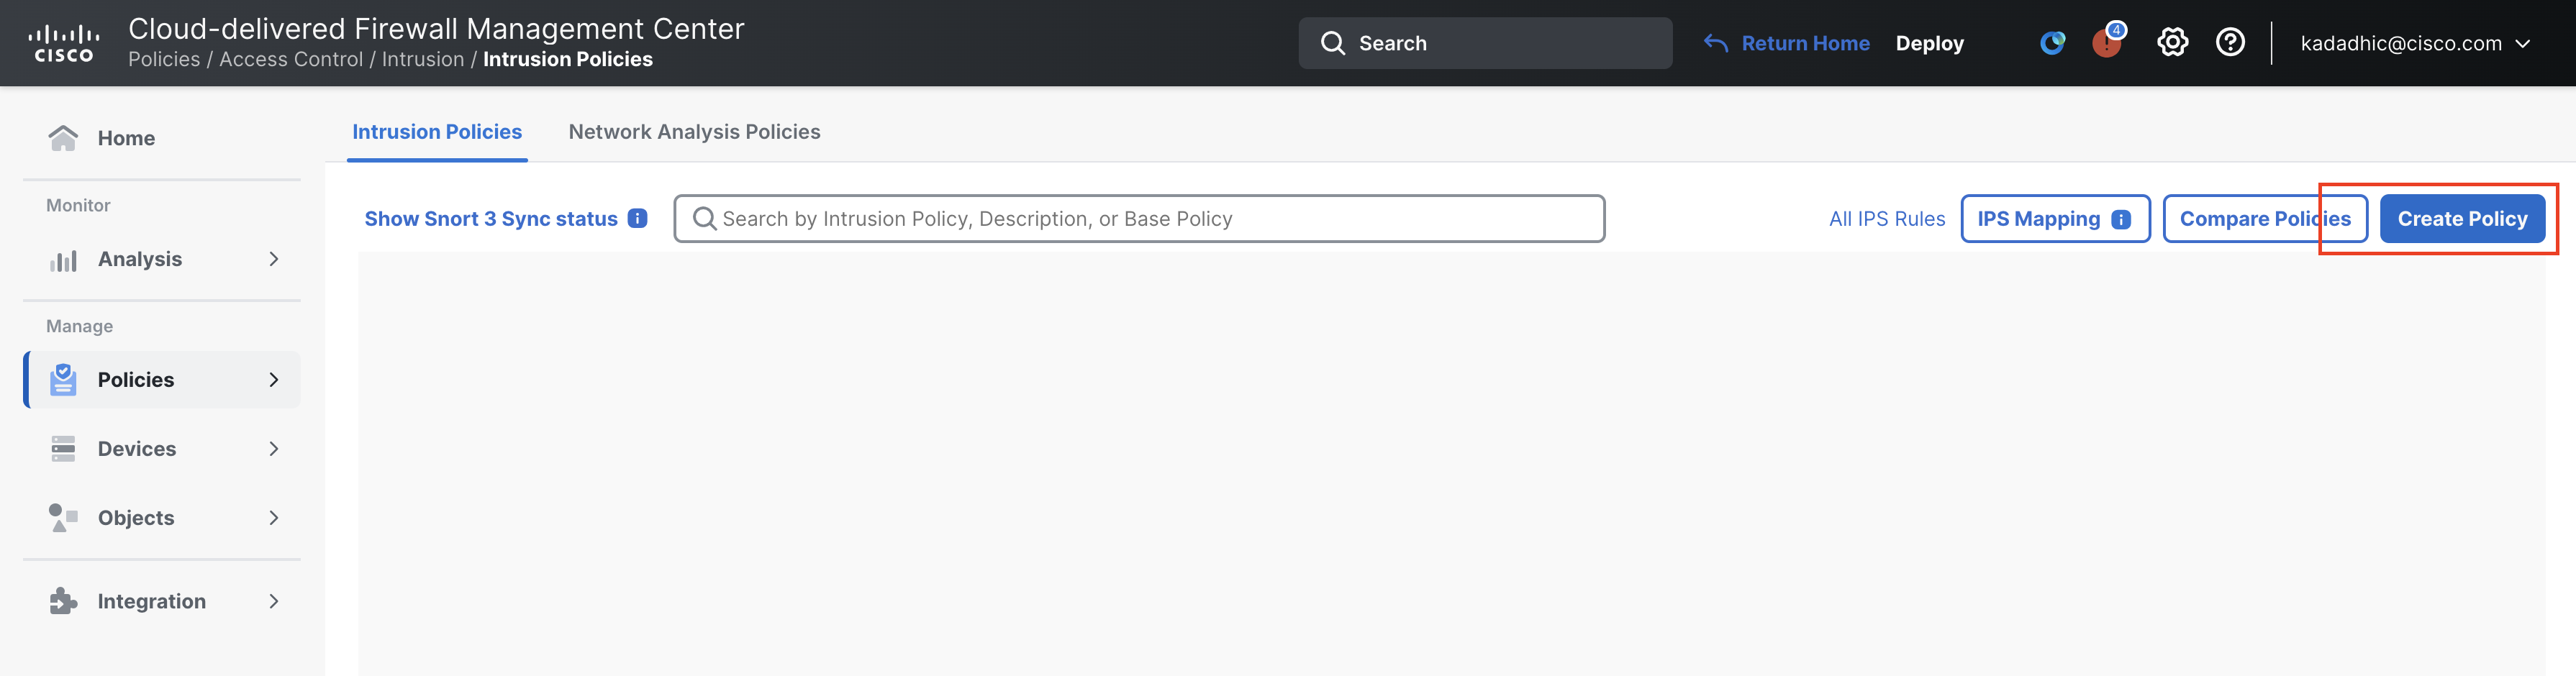The width and height of the screenshot is (2576, 676).
Task: Open the help question mark icon
Action: [2230, 42]
